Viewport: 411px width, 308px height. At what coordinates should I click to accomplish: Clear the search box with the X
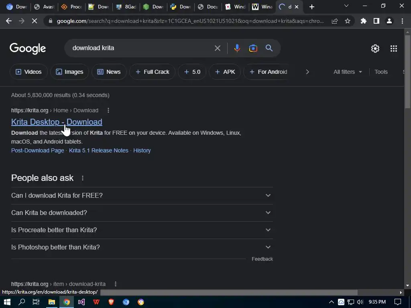click(217, 48)
